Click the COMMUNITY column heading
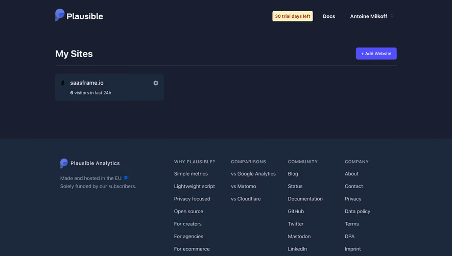 pos(302,162)
